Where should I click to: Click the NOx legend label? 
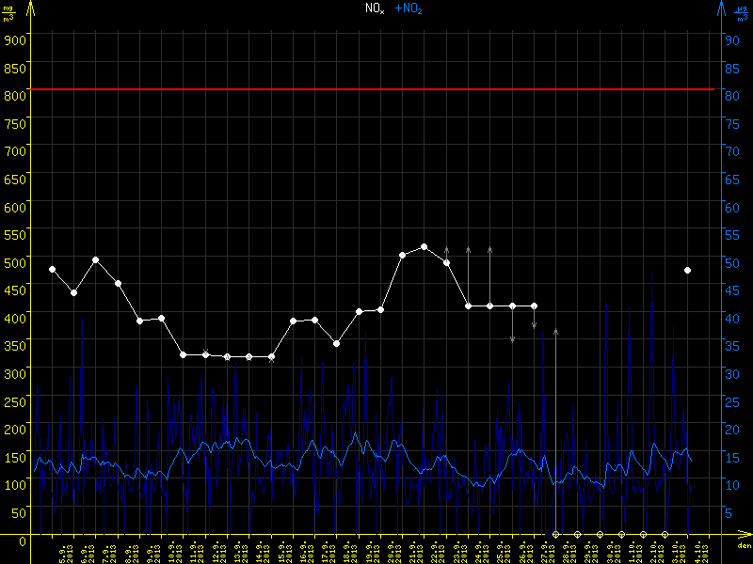[375, 8]
